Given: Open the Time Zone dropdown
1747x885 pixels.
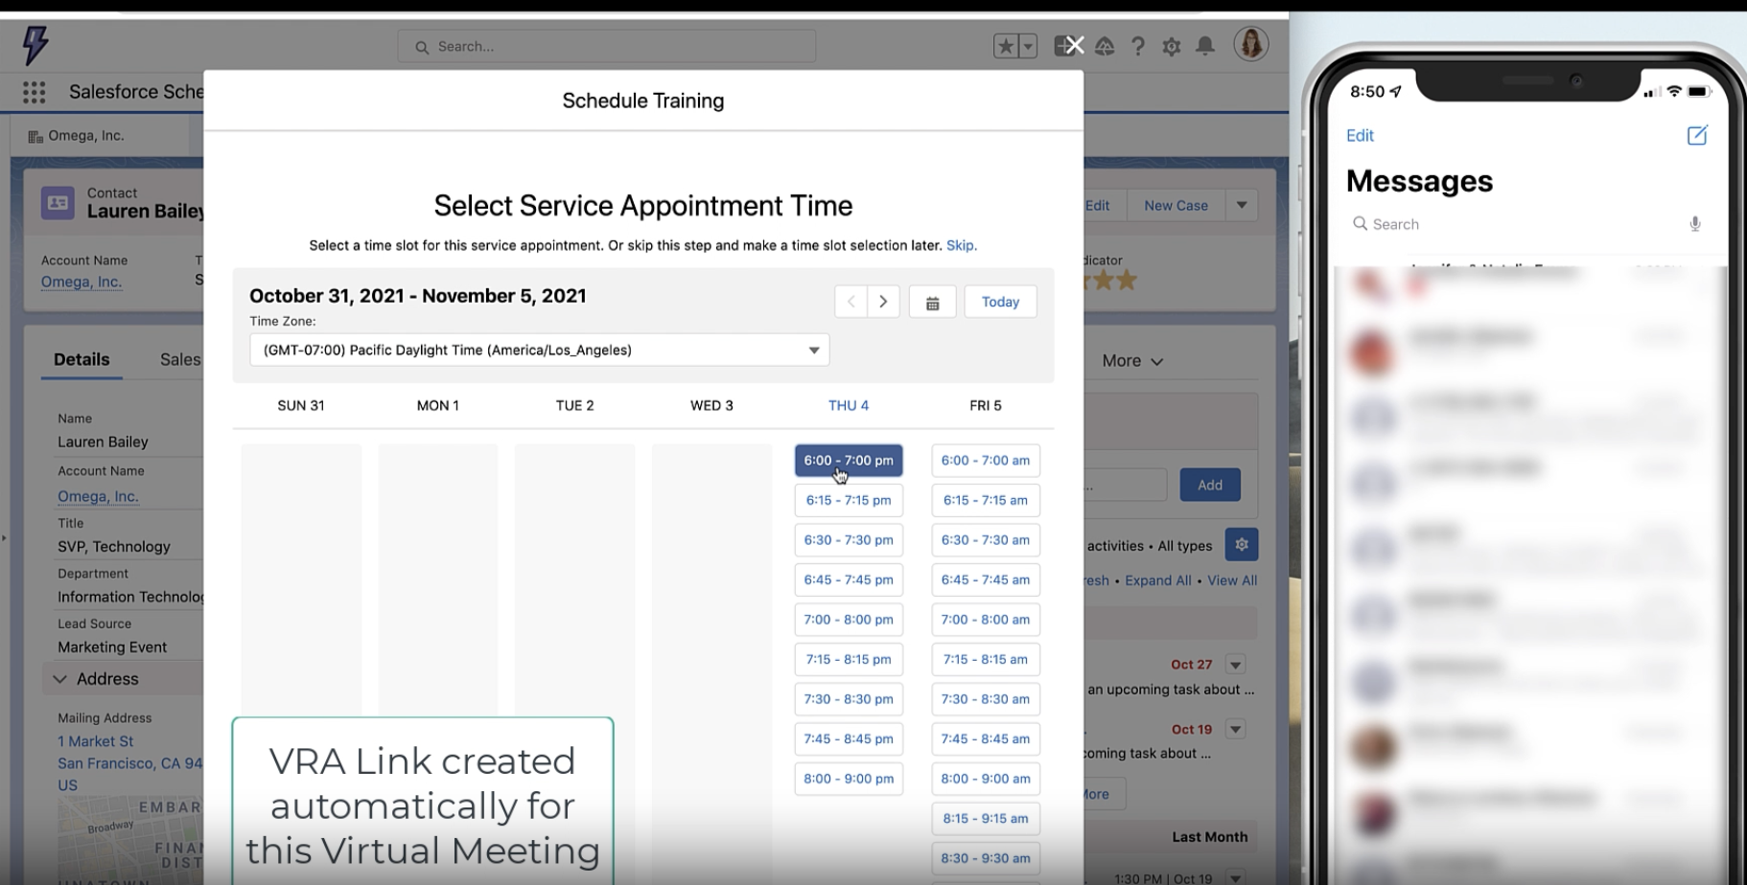Looking at the screenshot, I should point(539,351).
